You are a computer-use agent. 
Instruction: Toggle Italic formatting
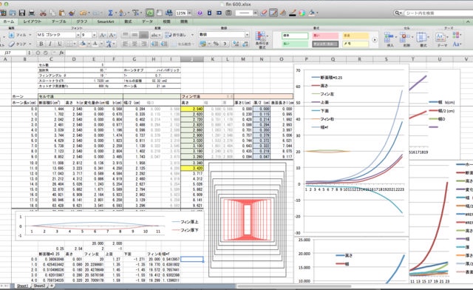click(50, 44)
